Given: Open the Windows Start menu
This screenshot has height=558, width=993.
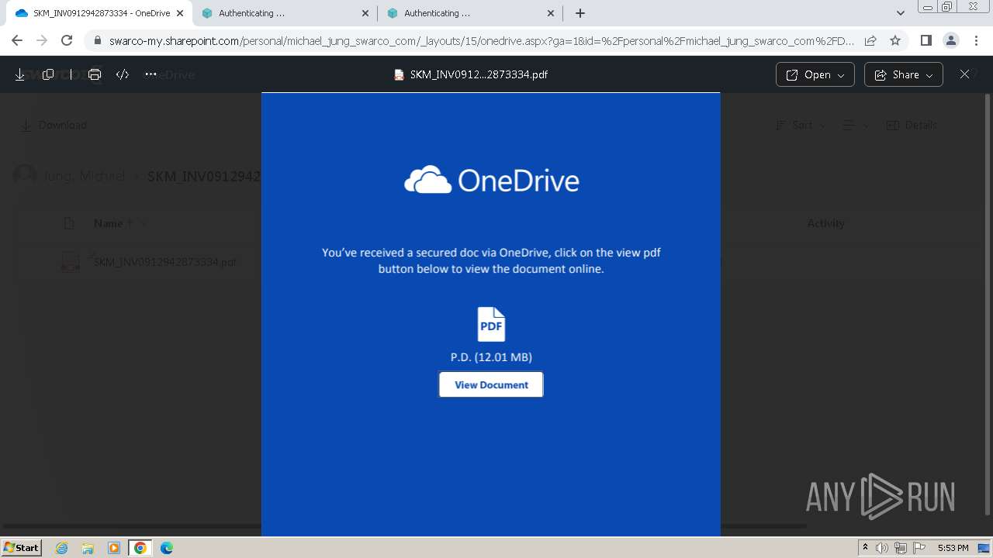Looking at the screenshot, I should click(21, 547).
